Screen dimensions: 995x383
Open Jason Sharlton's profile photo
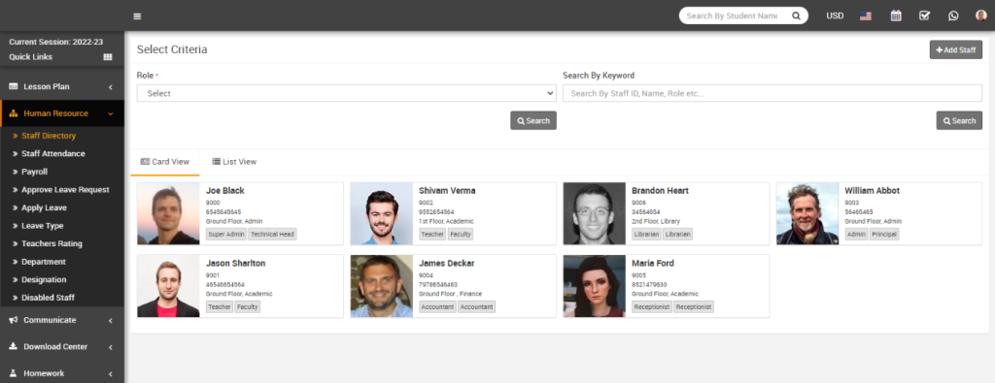click(168, 286)
